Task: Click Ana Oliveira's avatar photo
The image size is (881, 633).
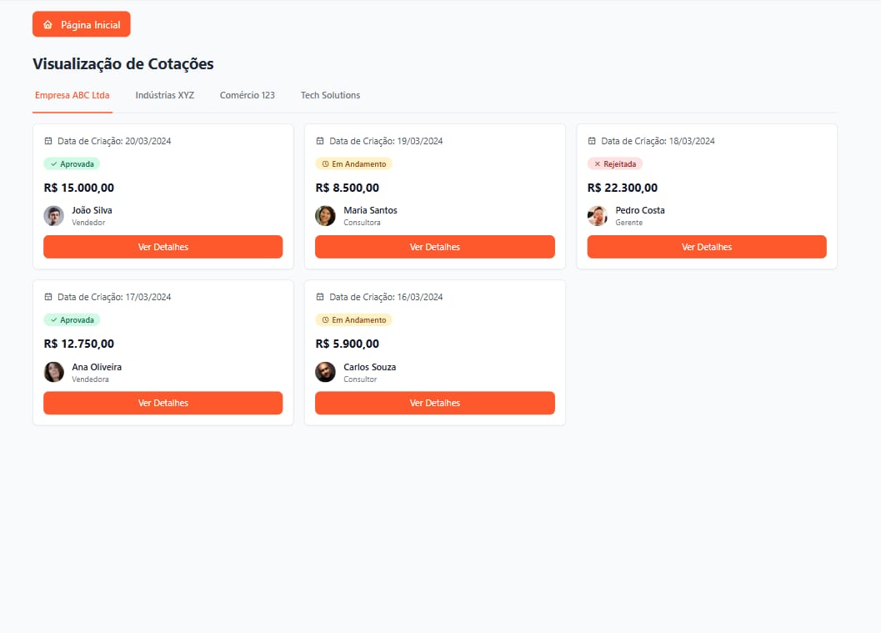Action: coord(54,372)
